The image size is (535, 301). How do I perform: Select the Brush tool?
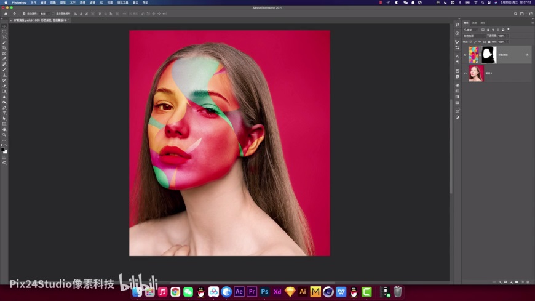click(4, 70)
